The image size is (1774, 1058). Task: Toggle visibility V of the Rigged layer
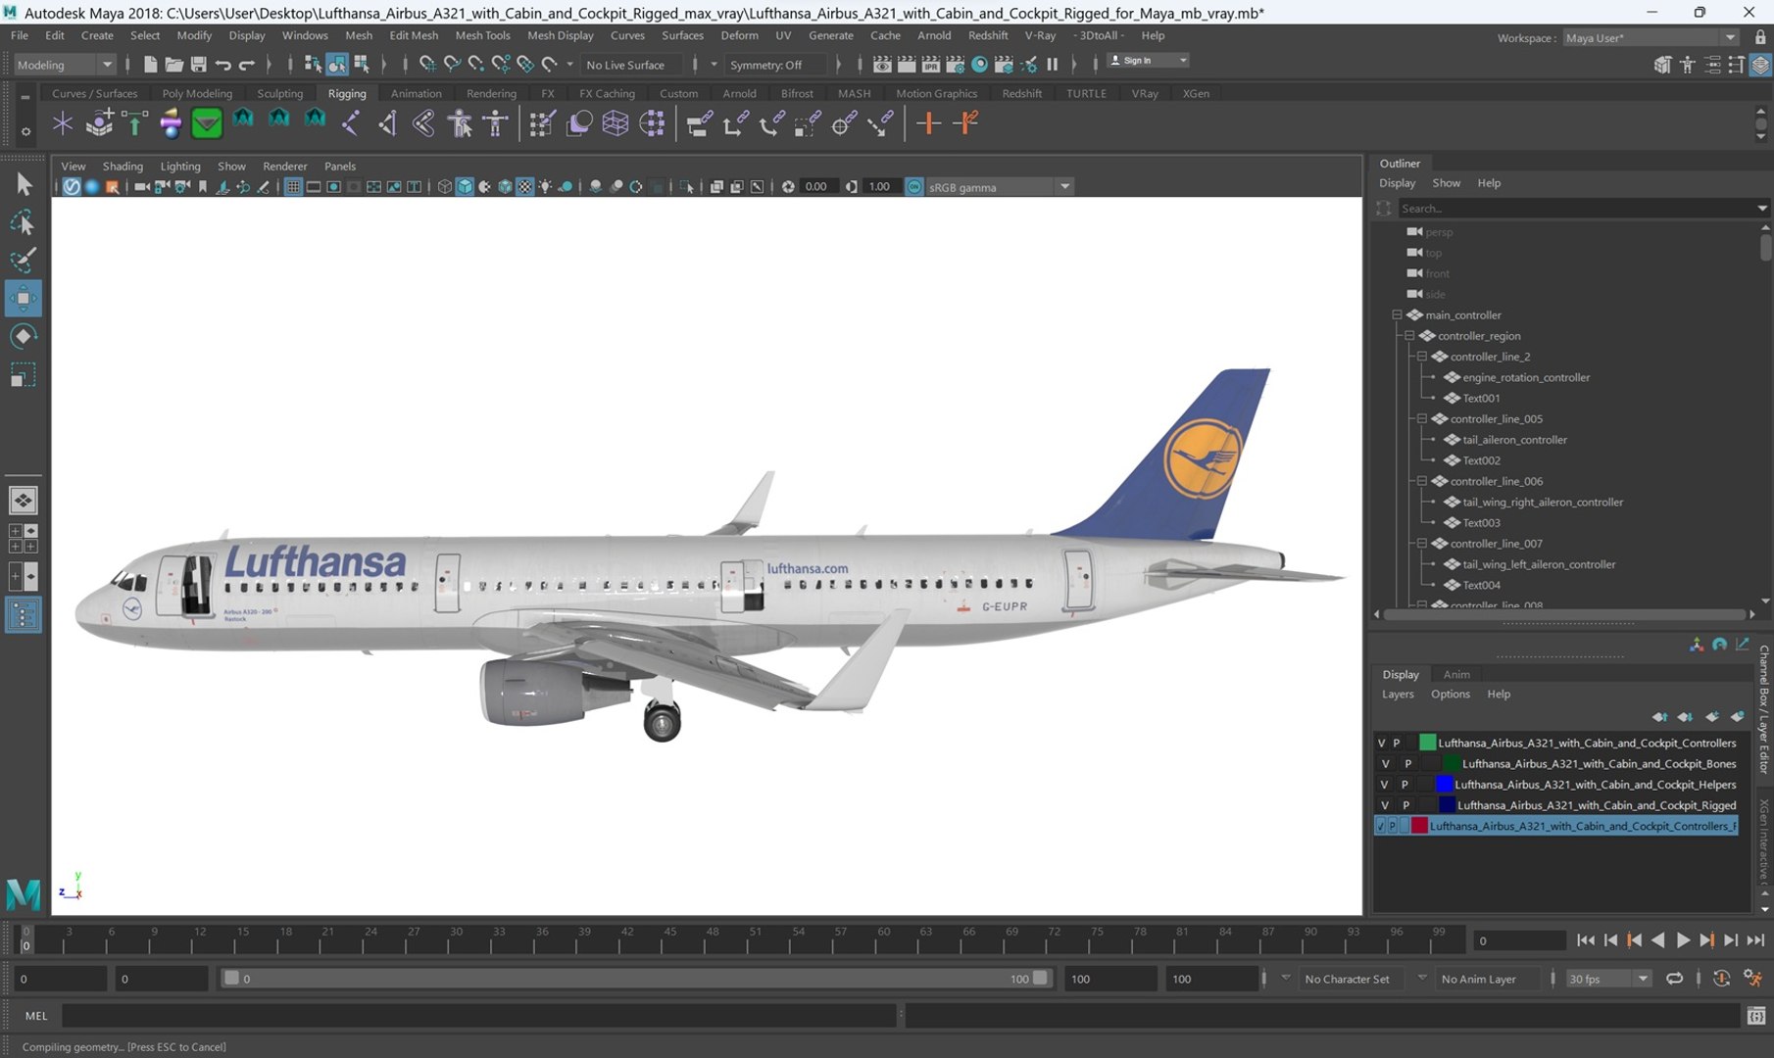1385,805
